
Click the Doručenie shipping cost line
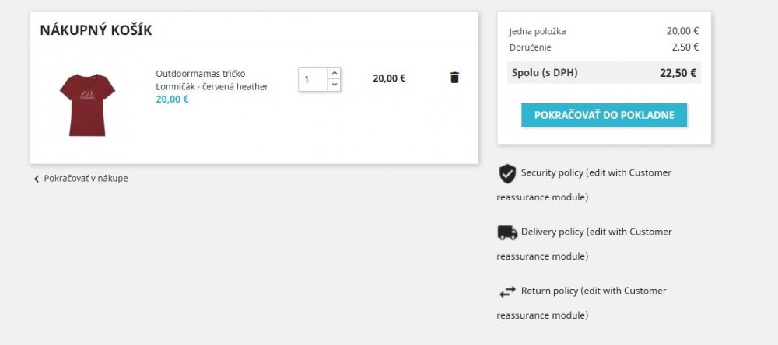click(604, 47)
